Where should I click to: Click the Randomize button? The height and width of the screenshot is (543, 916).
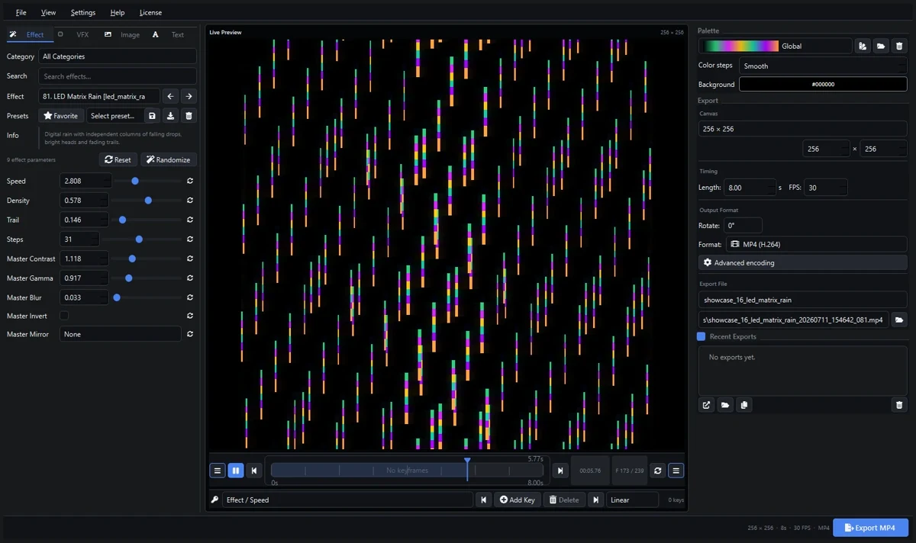169,159
